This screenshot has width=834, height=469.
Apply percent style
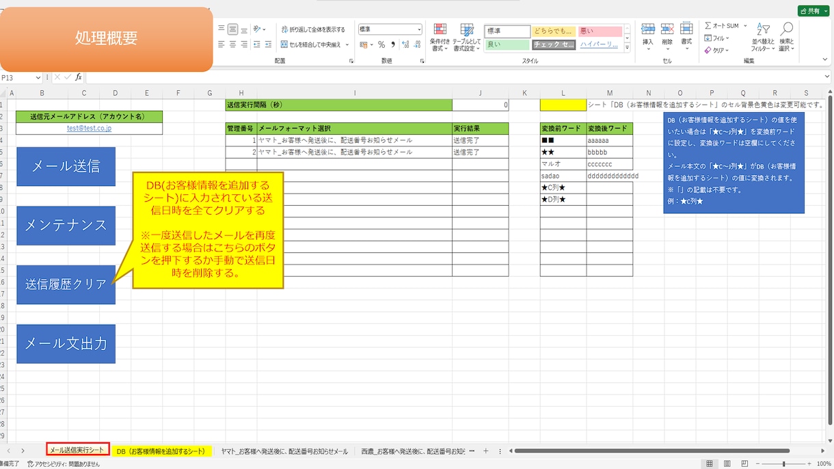click(x=381, y=44)
